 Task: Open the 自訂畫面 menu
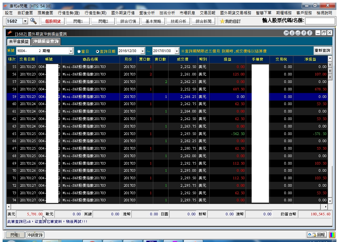[x=25, y=13]
